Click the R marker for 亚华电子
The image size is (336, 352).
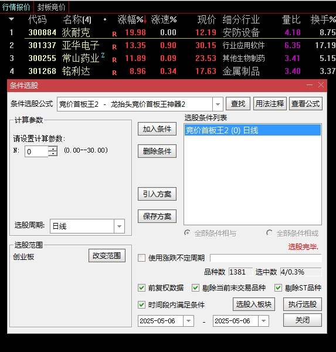coord(114,47)
